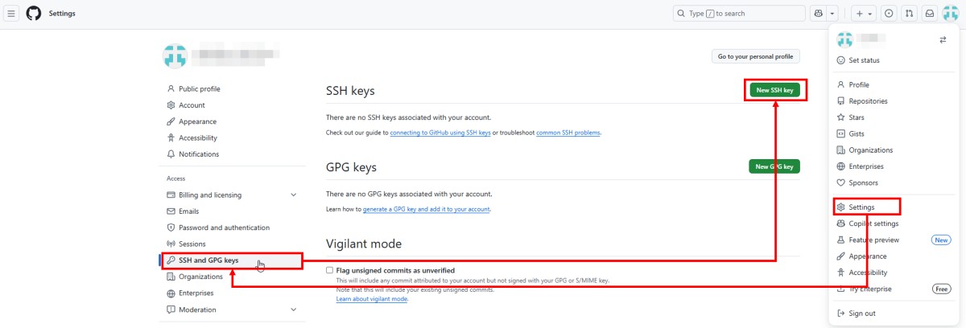Expand Billing and licensing section

coord(293,195)
